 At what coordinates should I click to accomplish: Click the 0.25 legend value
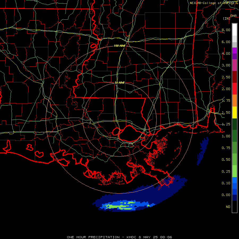(x=226, y=172)
